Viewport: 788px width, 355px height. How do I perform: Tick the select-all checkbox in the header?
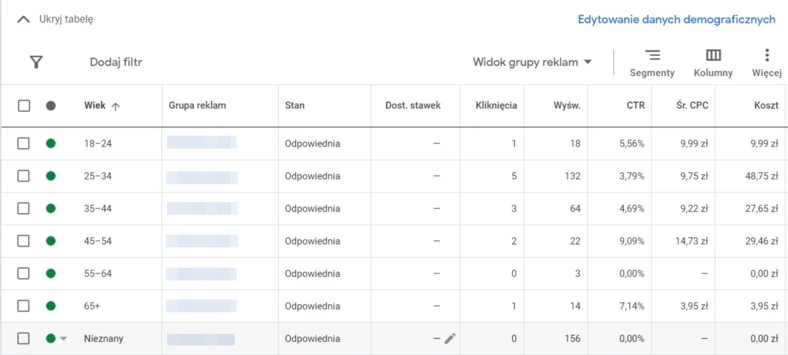tap(24, 106)
